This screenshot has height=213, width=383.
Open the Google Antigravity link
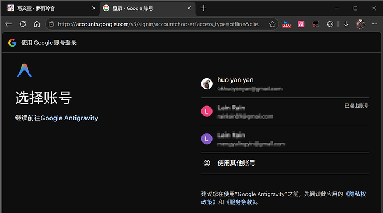69,118
